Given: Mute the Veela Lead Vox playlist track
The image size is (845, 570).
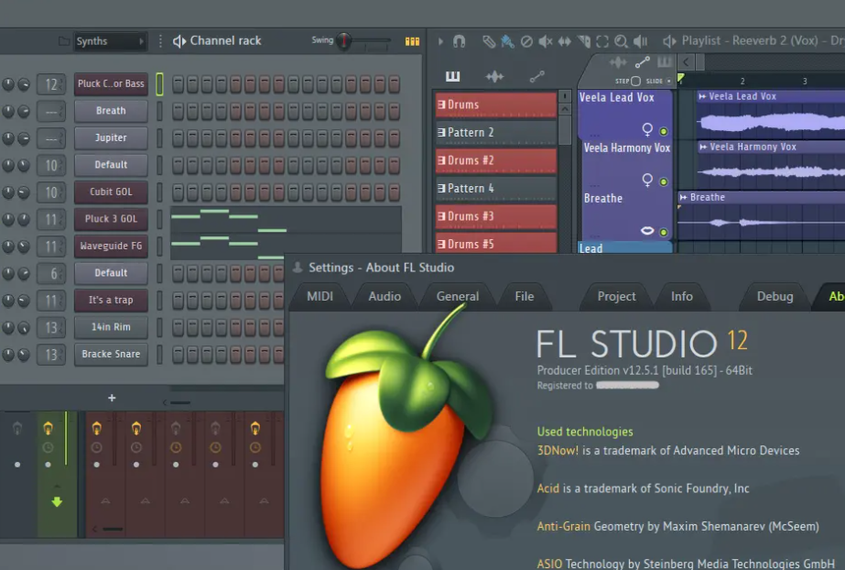Looking at the screenshot, I should point(664,131).
